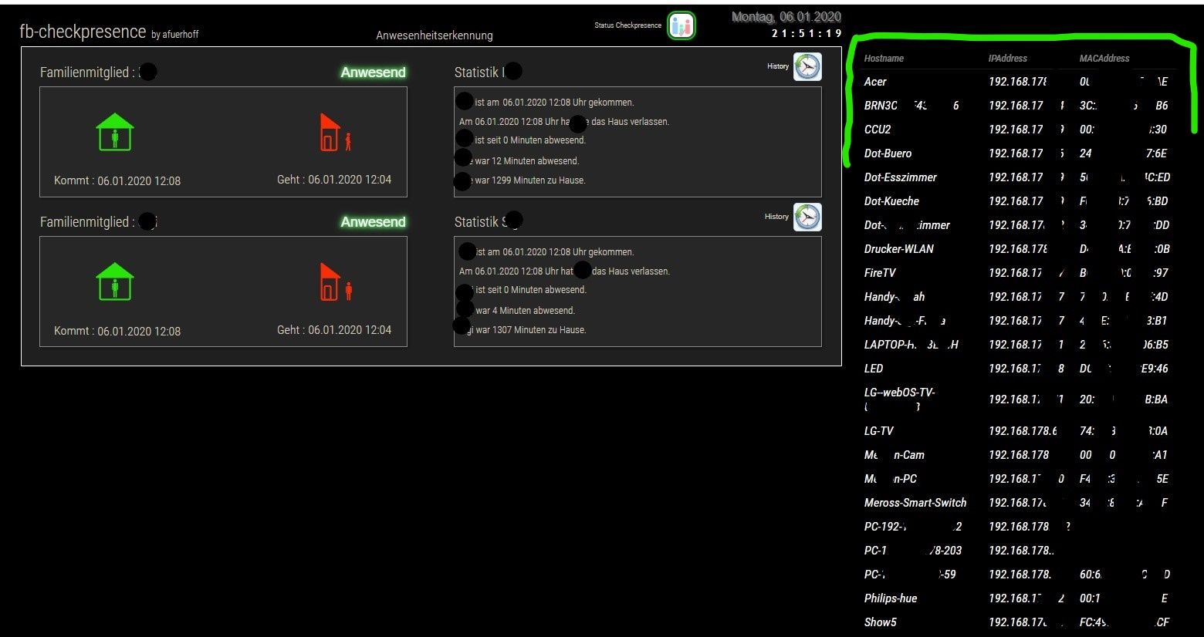Click 'war 12 Minuten abwesend' statistic line
Image resolution: width=1204 pixels, height=637 pixels.
point(527,161)
